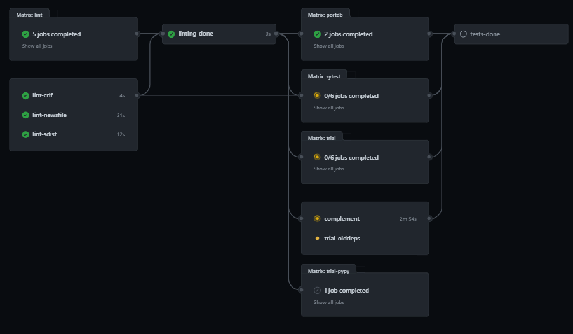The image size is (573, 334).
Task: Click the linting-done green check icon
Action: coord(172,34)
